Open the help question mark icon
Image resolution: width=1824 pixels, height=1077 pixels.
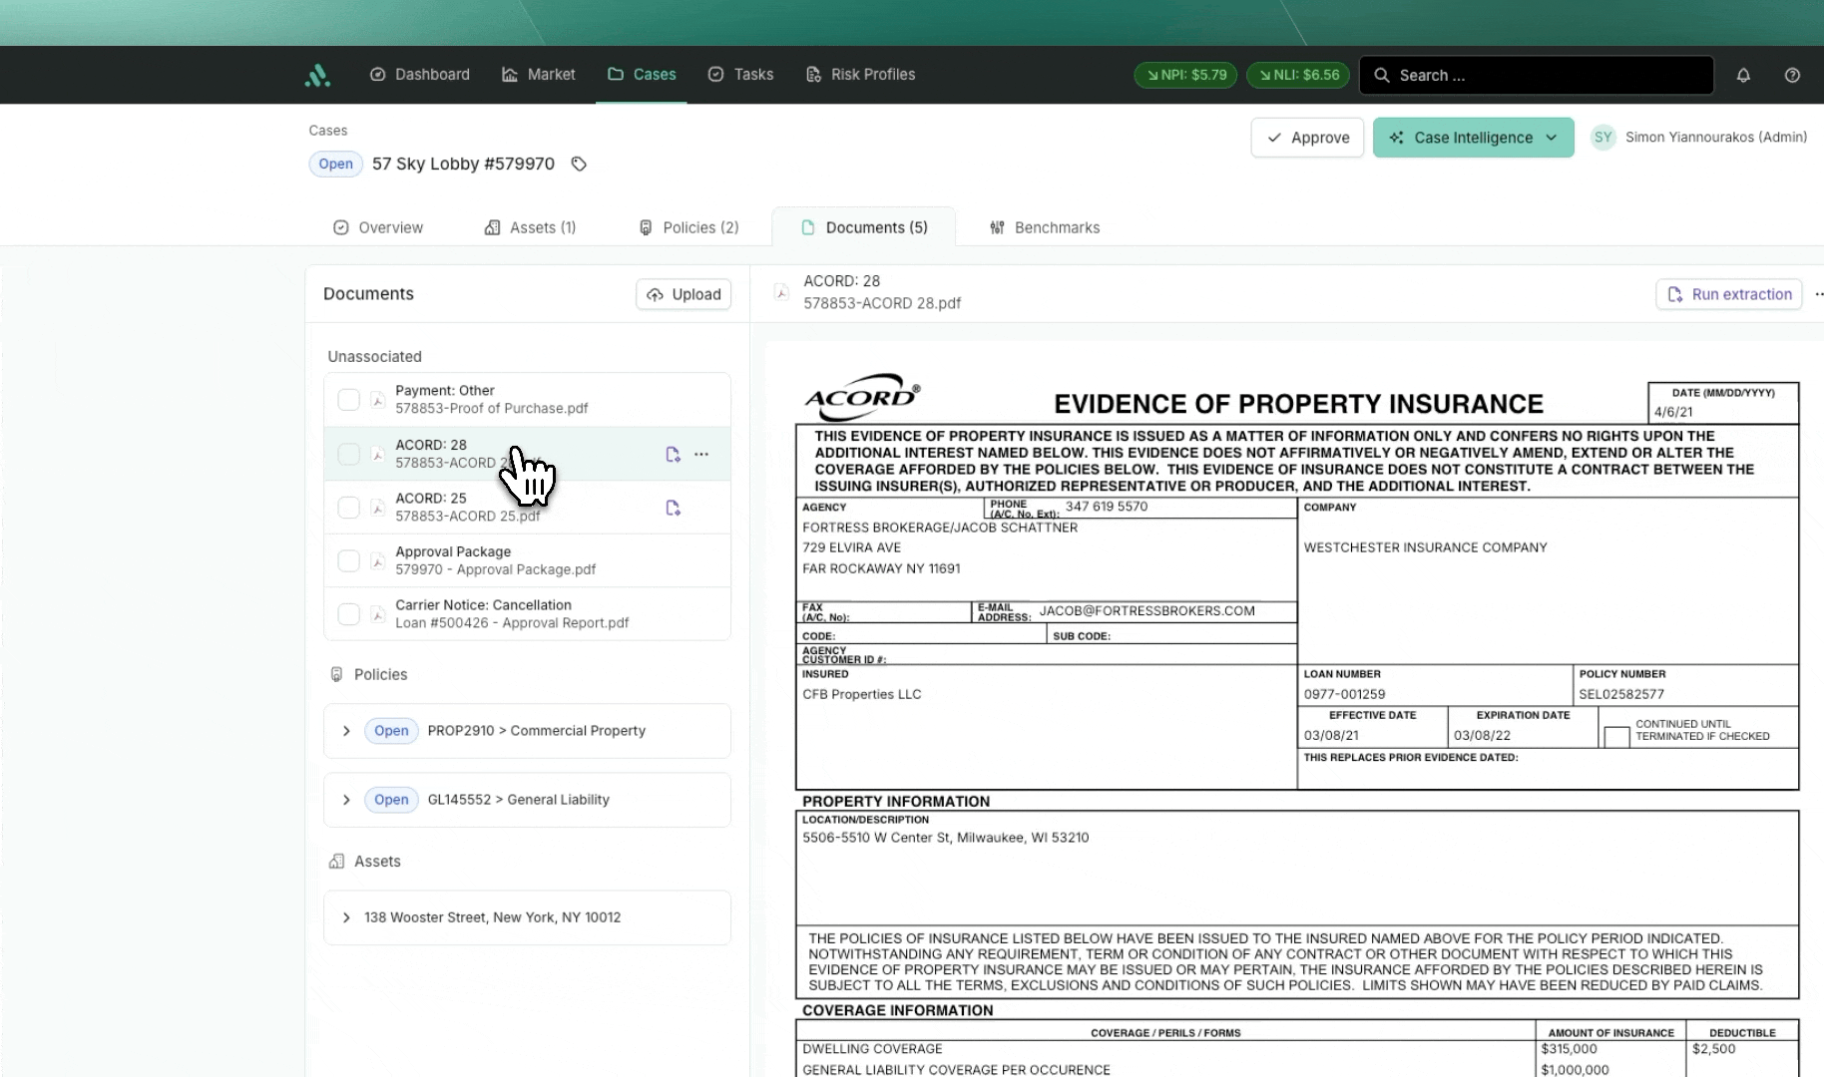1792,75
